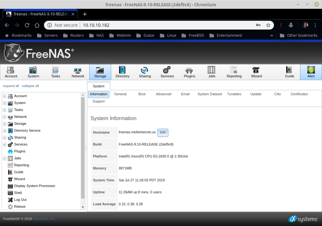Click the browser address bar
The width and height of the screenshot is (322, 226).
pyautogui.click(x=159, y=25)
